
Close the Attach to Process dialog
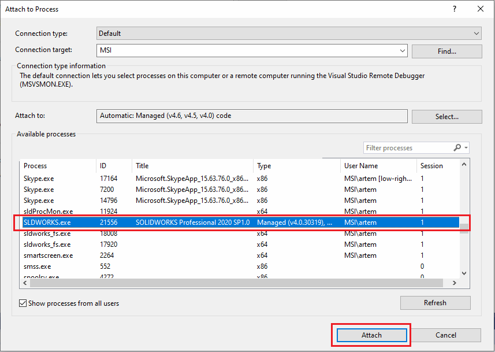[x=481, y=9]
